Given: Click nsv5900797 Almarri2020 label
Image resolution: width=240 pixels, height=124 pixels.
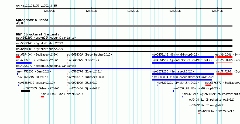Looking at the screenshot, I should [x=86, y=77].
